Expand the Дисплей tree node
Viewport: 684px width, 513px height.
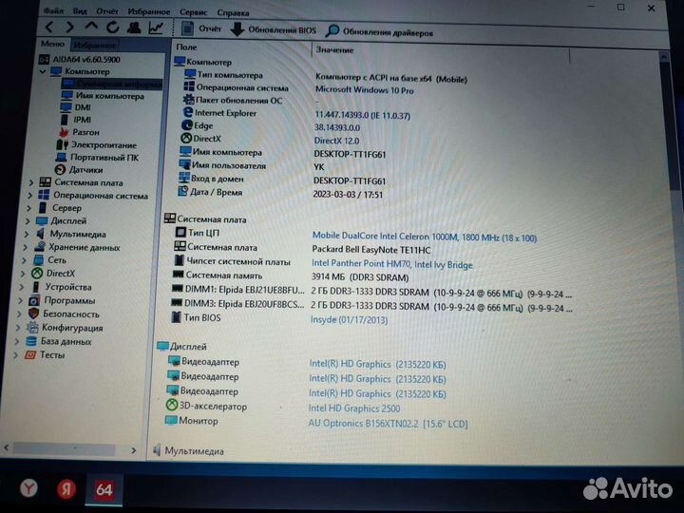[x=27, y=220]
